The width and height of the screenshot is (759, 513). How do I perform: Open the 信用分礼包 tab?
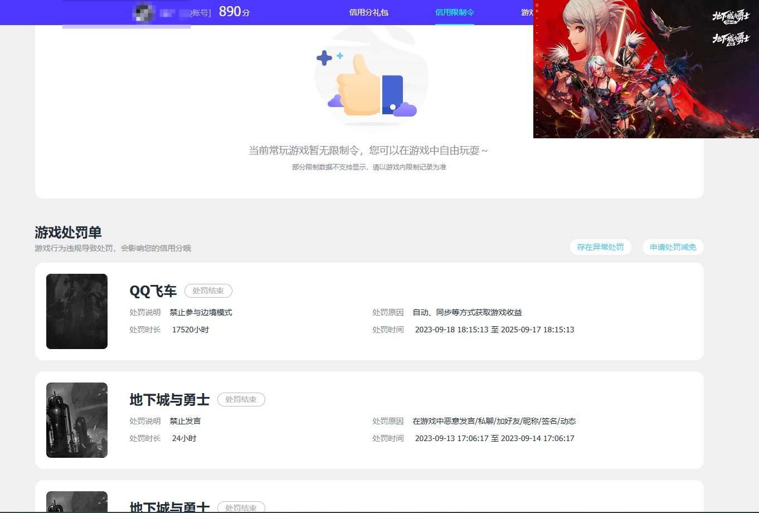(368, 12)
